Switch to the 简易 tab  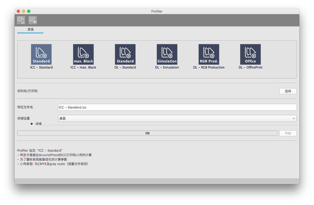[30, 30]
